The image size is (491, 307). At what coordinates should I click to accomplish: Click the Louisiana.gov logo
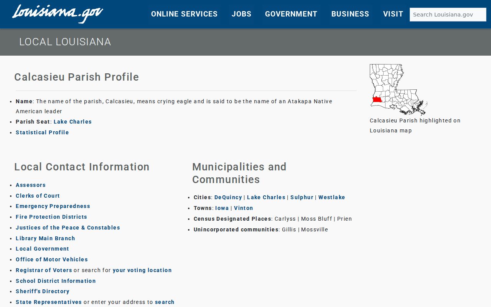click(58, 13)
